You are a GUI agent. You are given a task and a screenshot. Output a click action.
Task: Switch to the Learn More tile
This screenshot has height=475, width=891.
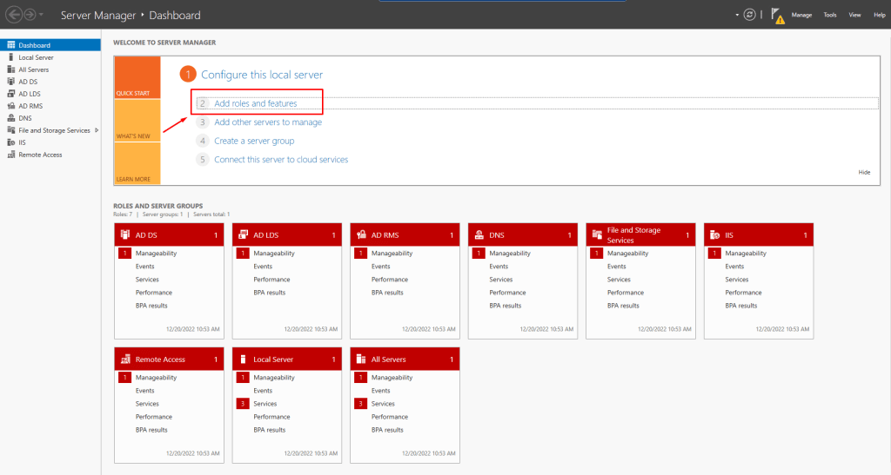point(137,163)
